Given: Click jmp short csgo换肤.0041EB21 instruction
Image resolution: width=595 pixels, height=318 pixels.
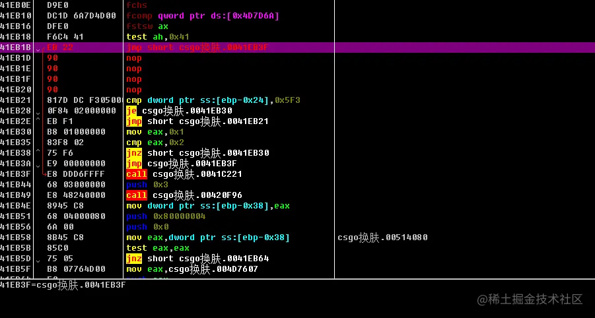Looking at the screenshot, I should coord(197,121).
